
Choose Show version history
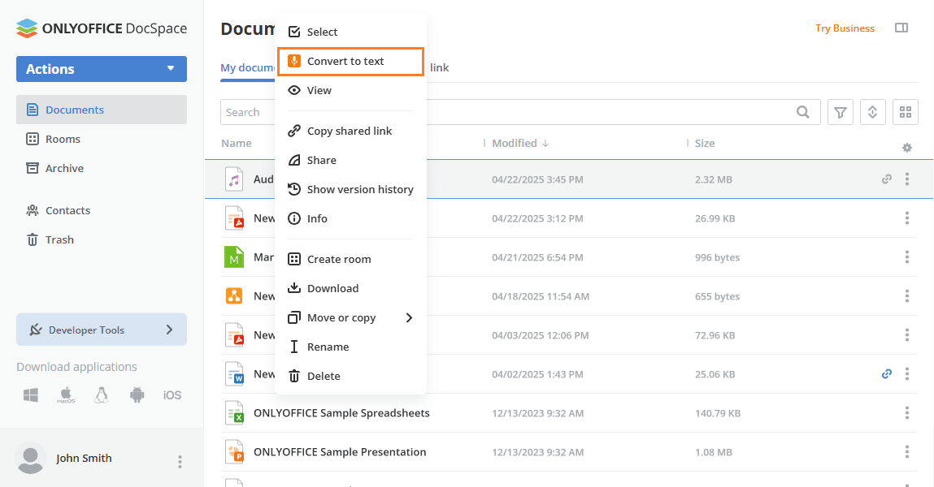(350, 189)
